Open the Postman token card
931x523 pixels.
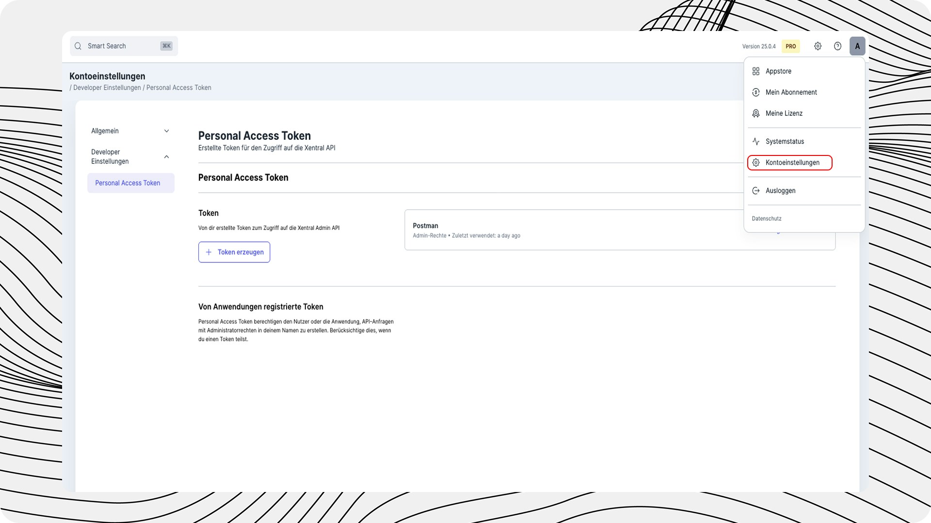point(620,230)
